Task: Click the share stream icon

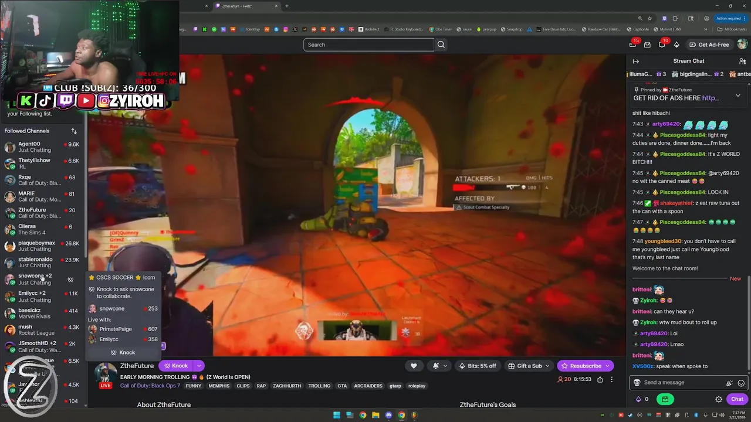Action: tap(600, 379)
